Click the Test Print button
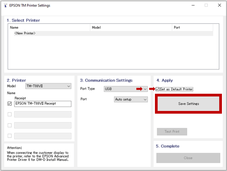The height and width of the screenshot is (171, 227). (172, 132)
